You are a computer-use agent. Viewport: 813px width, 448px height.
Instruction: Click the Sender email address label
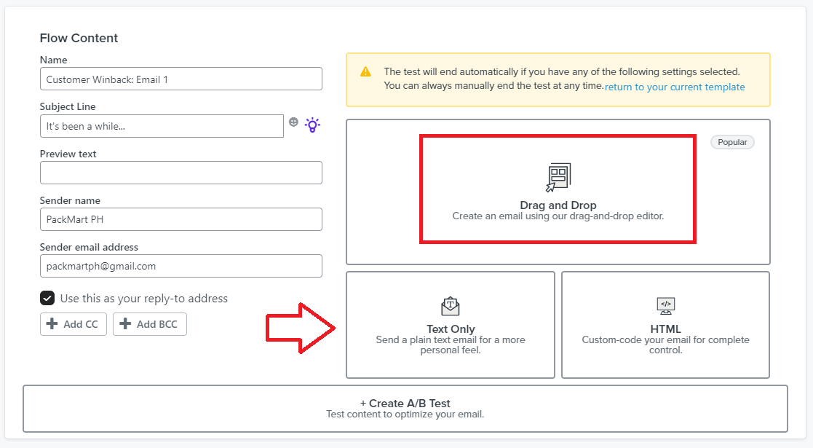coord(89,247)
